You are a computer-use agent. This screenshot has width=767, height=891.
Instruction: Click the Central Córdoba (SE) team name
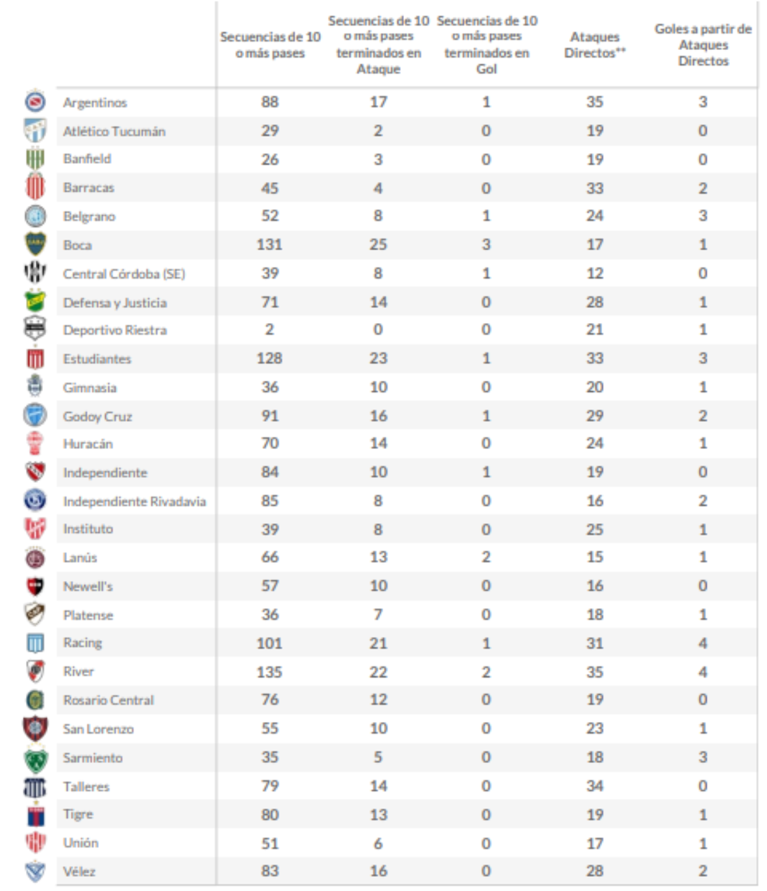(124, 274)
